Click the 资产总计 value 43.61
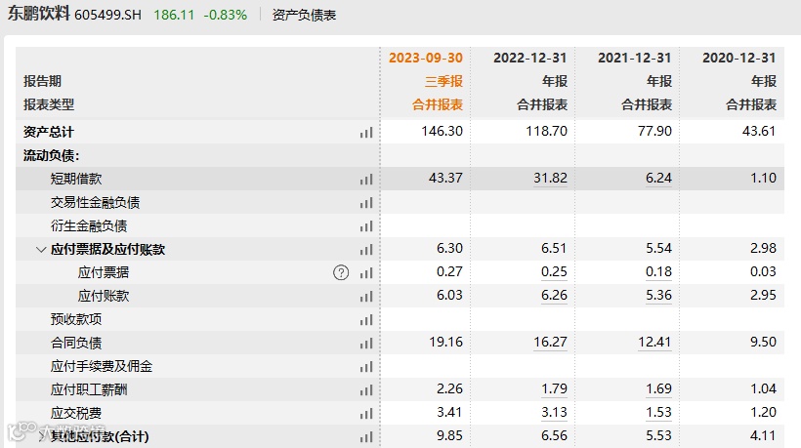The width and height of the screenshot is (801, 448). tap(759, 131)
